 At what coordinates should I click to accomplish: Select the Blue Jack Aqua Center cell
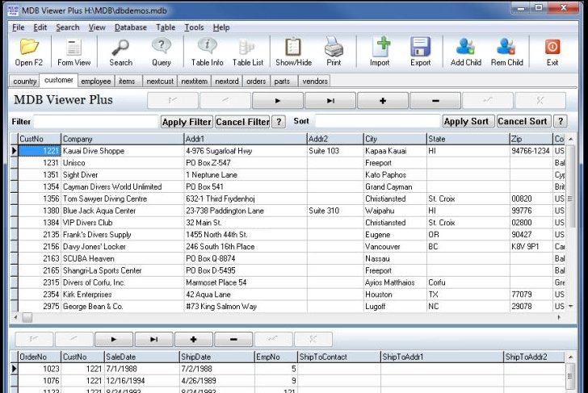point(122,211)
